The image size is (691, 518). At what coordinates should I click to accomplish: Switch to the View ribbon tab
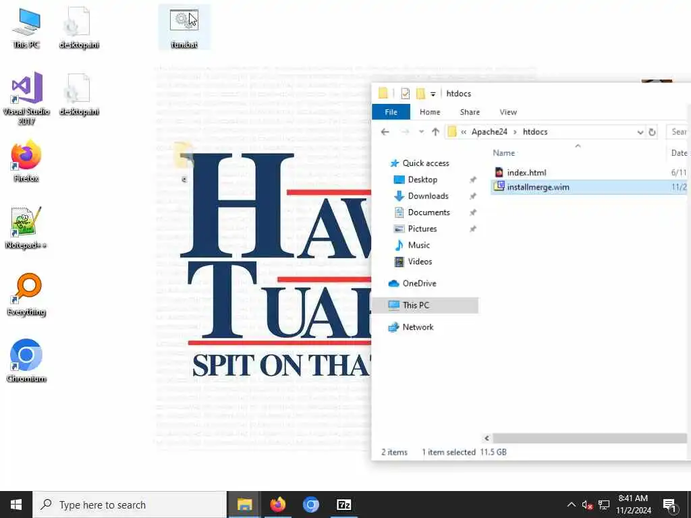coord(508,112)
